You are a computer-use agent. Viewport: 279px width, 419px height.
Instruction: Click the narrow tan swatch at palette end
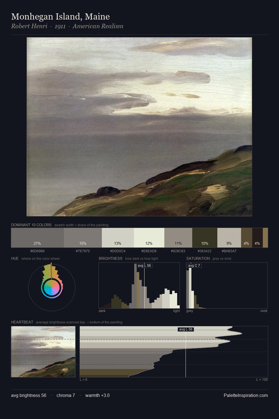pos(265,238)
